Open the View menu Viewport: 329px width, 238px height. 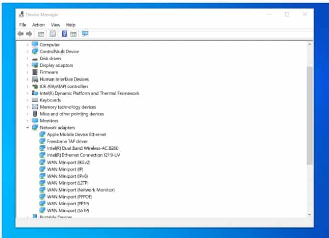(56, 25)
